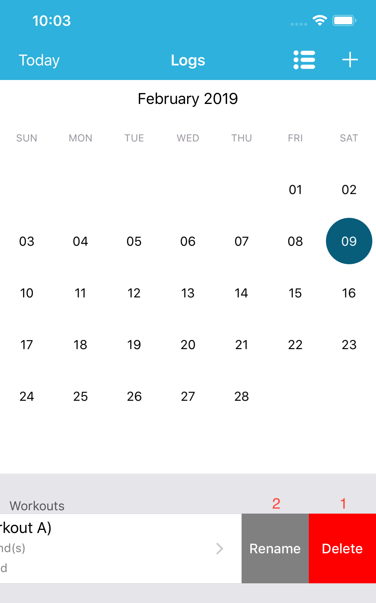
Task: Jump to Today's date
Action: 39,60
